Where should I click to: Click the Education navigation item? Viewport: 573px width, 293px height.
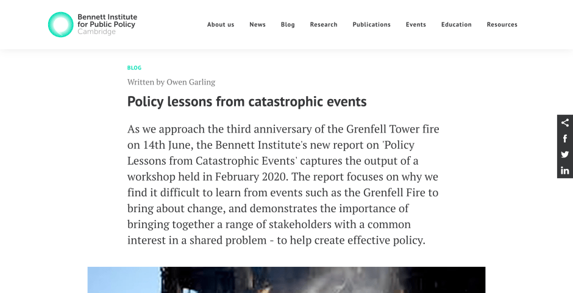point(457,25)
